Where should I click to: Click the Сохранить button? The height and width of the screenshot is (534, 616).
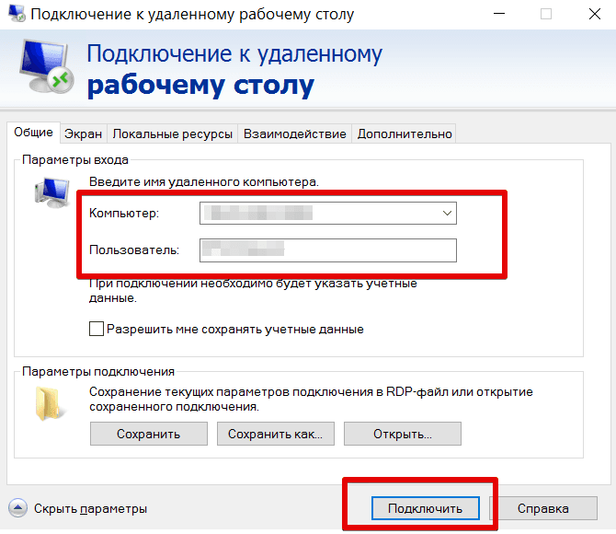(149, 434)
